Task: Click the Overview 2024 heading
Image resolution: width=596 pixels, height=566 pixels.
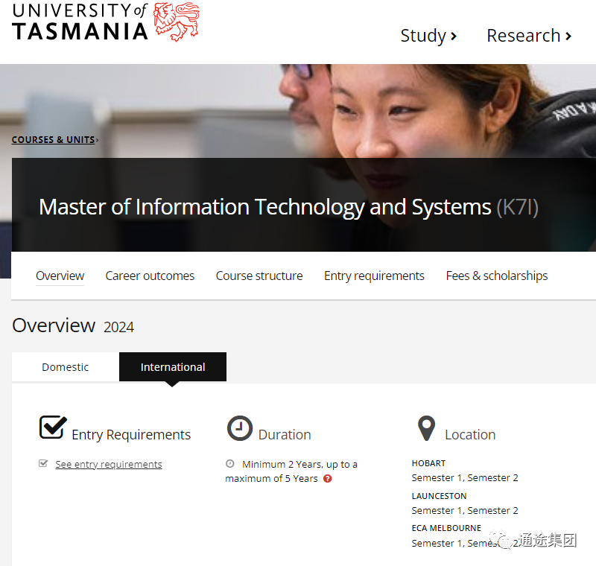Action: (x=73, y=325)
